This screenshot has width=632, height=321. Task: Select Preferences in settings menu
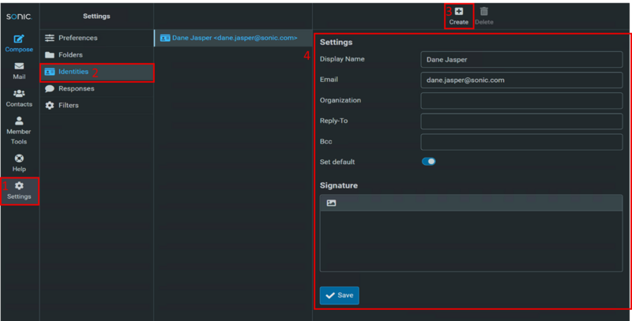click(77, 38)
